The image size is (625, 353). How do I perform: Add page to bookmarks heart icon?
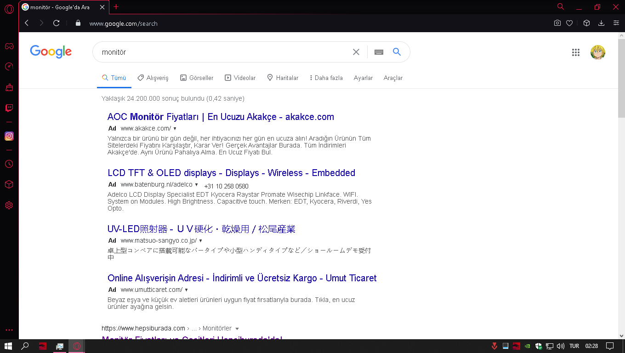[569, 23]
